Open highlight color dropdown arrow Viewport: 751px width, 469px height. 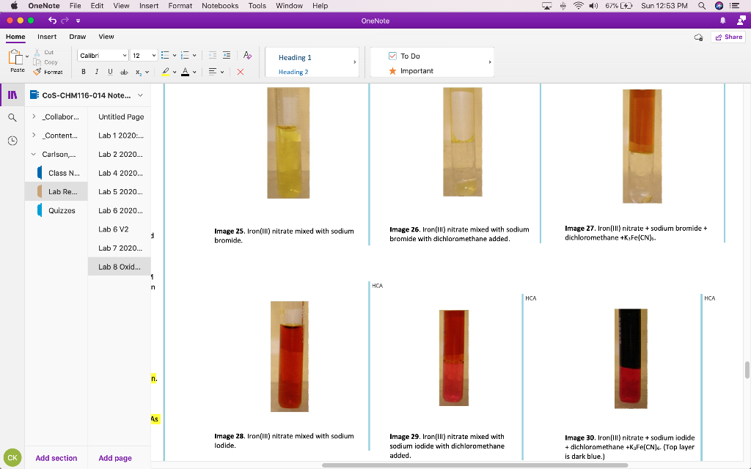(x=175, y=73)
